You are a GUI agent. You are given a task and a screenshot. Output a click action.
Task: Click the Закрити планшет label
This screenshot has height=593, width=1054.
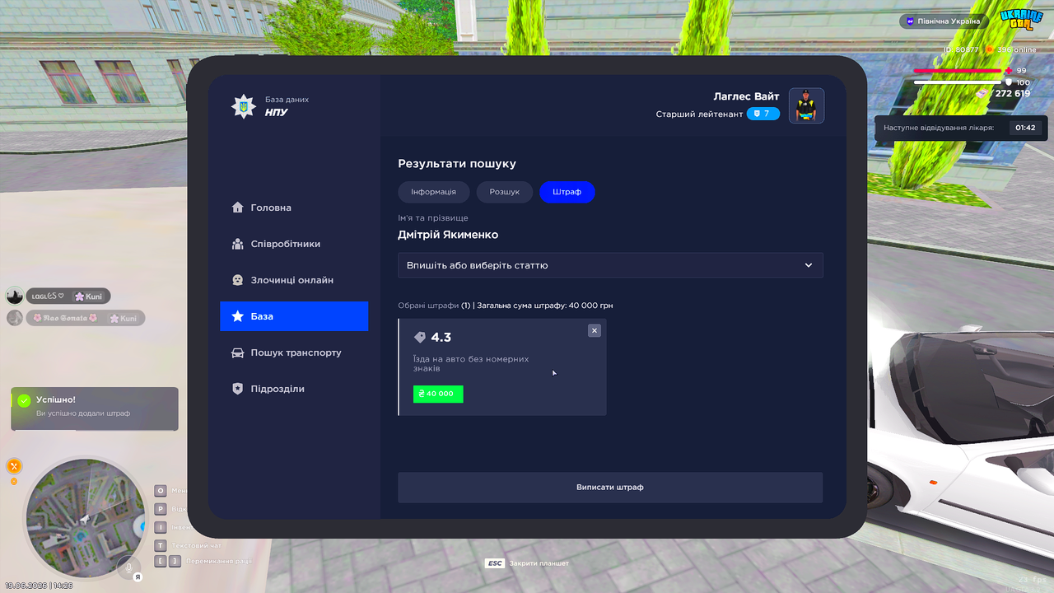[539, 563]
